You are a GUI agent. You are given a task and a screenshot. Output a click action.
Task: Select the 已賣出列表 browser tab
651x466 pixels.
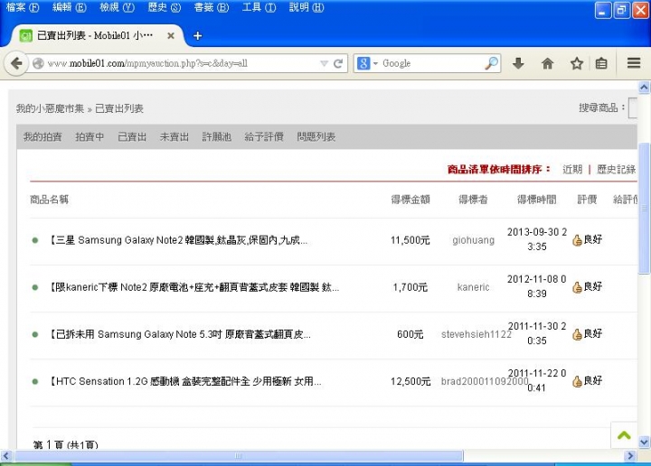95,36
